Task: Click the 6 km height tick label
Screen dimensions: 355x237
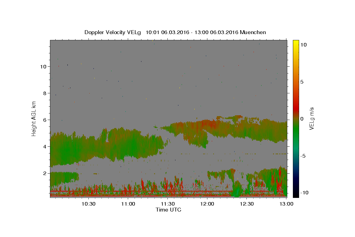Action: [45, 120]
